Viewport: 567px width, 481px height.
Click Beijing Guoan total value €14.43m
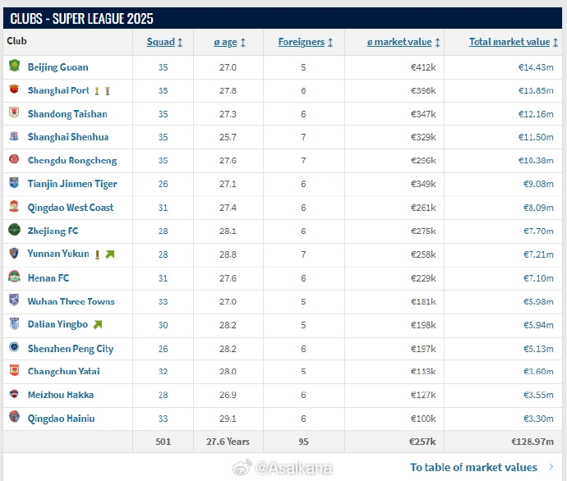(536, 67)
